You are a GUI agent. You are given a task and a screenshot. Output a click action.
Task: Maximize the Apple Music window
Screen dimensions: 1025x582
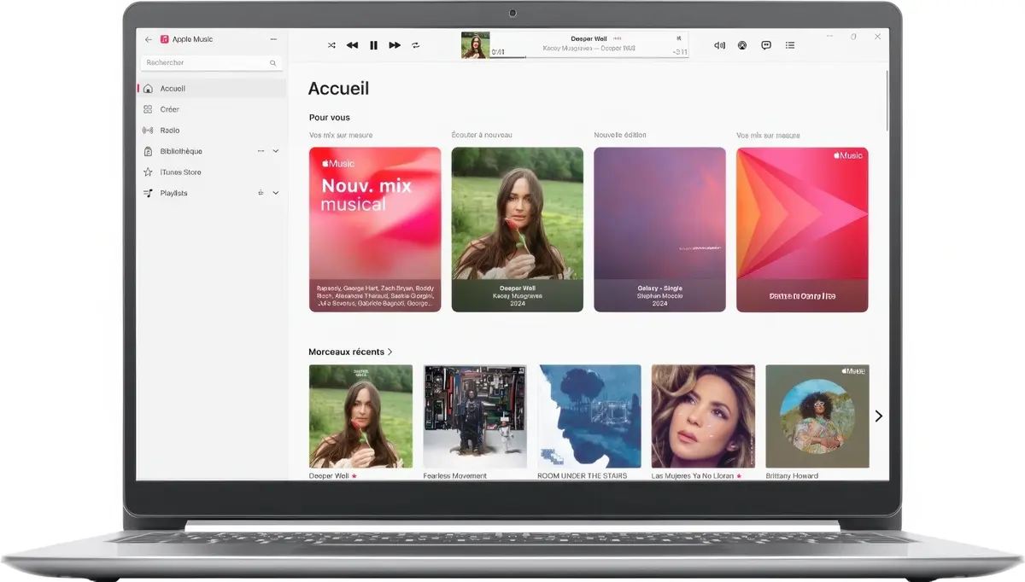tap(853, 38)
